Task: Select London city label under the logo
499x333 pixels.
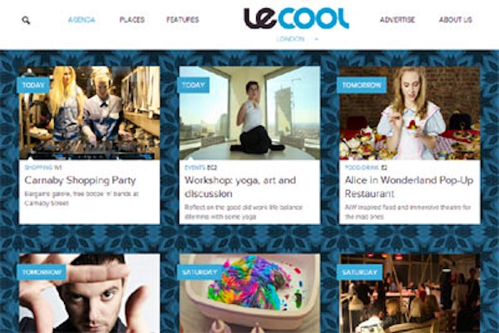Action: (290, 39)
